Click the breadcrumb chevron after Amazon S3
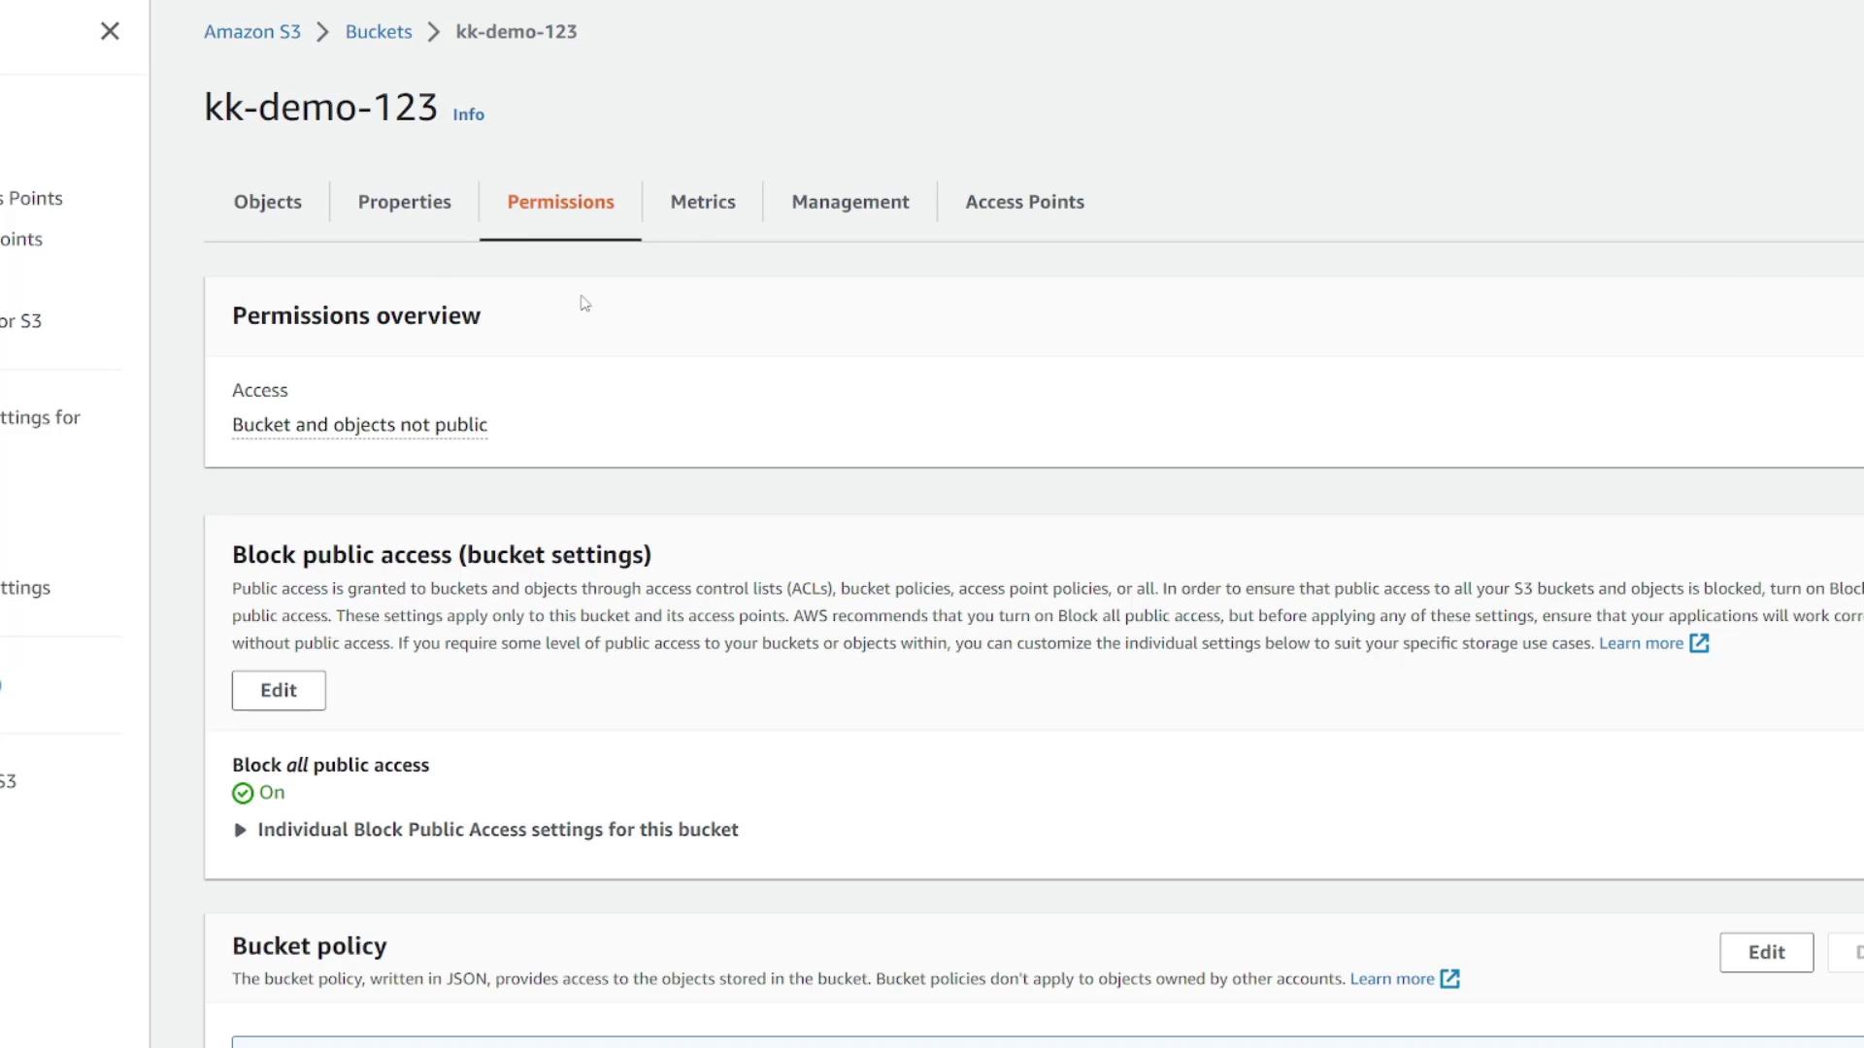The width and height of the screenshot is (1864, 1048). pyautogui.click(x=322, y=32)
